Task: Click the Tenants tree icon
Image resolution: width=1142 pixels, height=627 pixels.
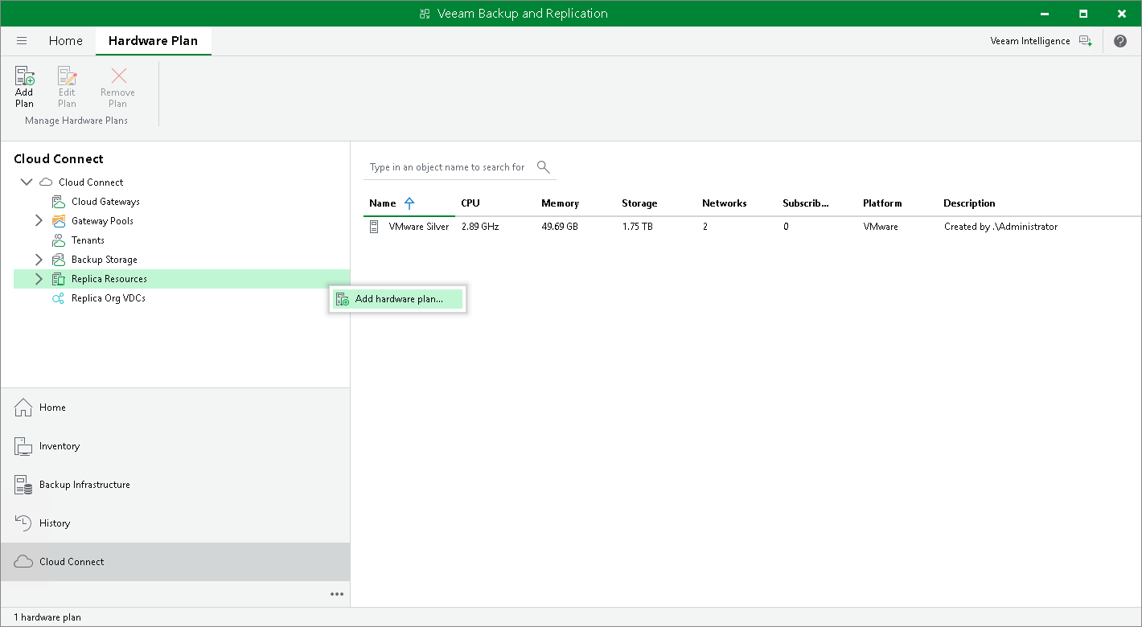Action: 58,240
